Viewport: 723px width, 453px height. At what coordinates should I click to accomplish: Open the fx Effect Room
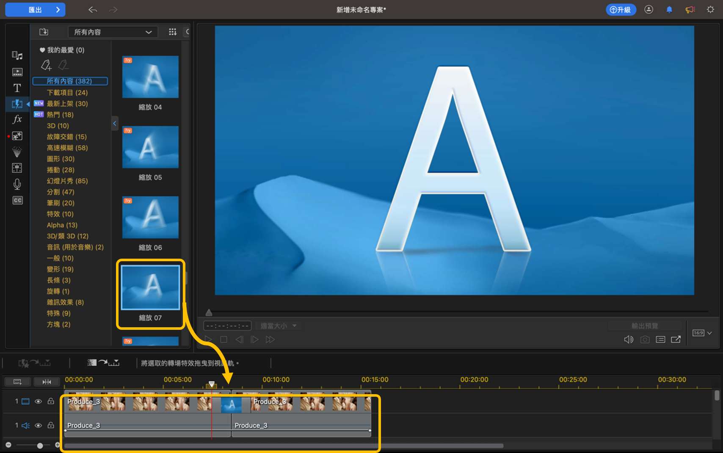17,119
